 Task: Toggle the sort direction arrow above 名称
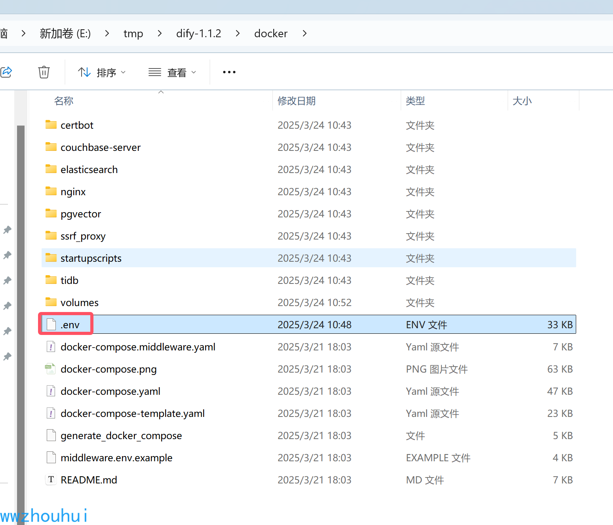click(x=161, y=91)
